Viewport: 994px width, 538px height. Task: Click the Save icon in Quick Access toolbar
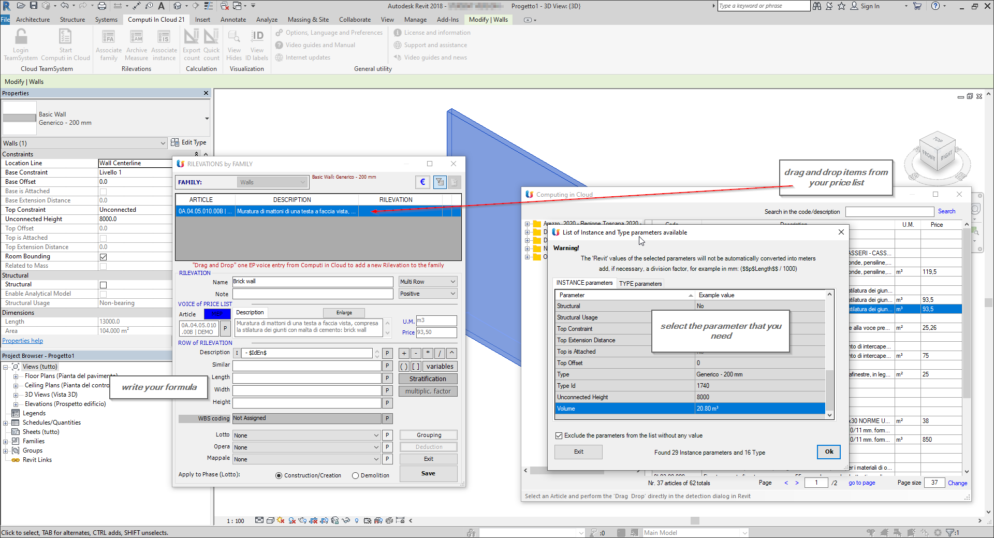[34, 6]
